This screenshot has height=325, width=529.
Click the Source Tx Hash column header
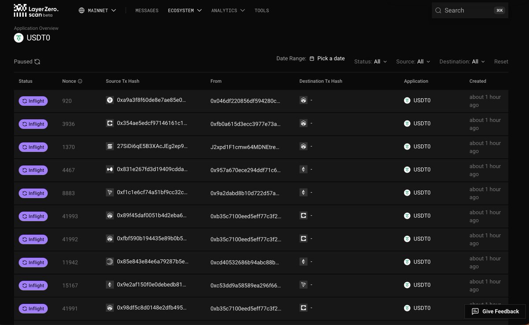click(123, 81)
